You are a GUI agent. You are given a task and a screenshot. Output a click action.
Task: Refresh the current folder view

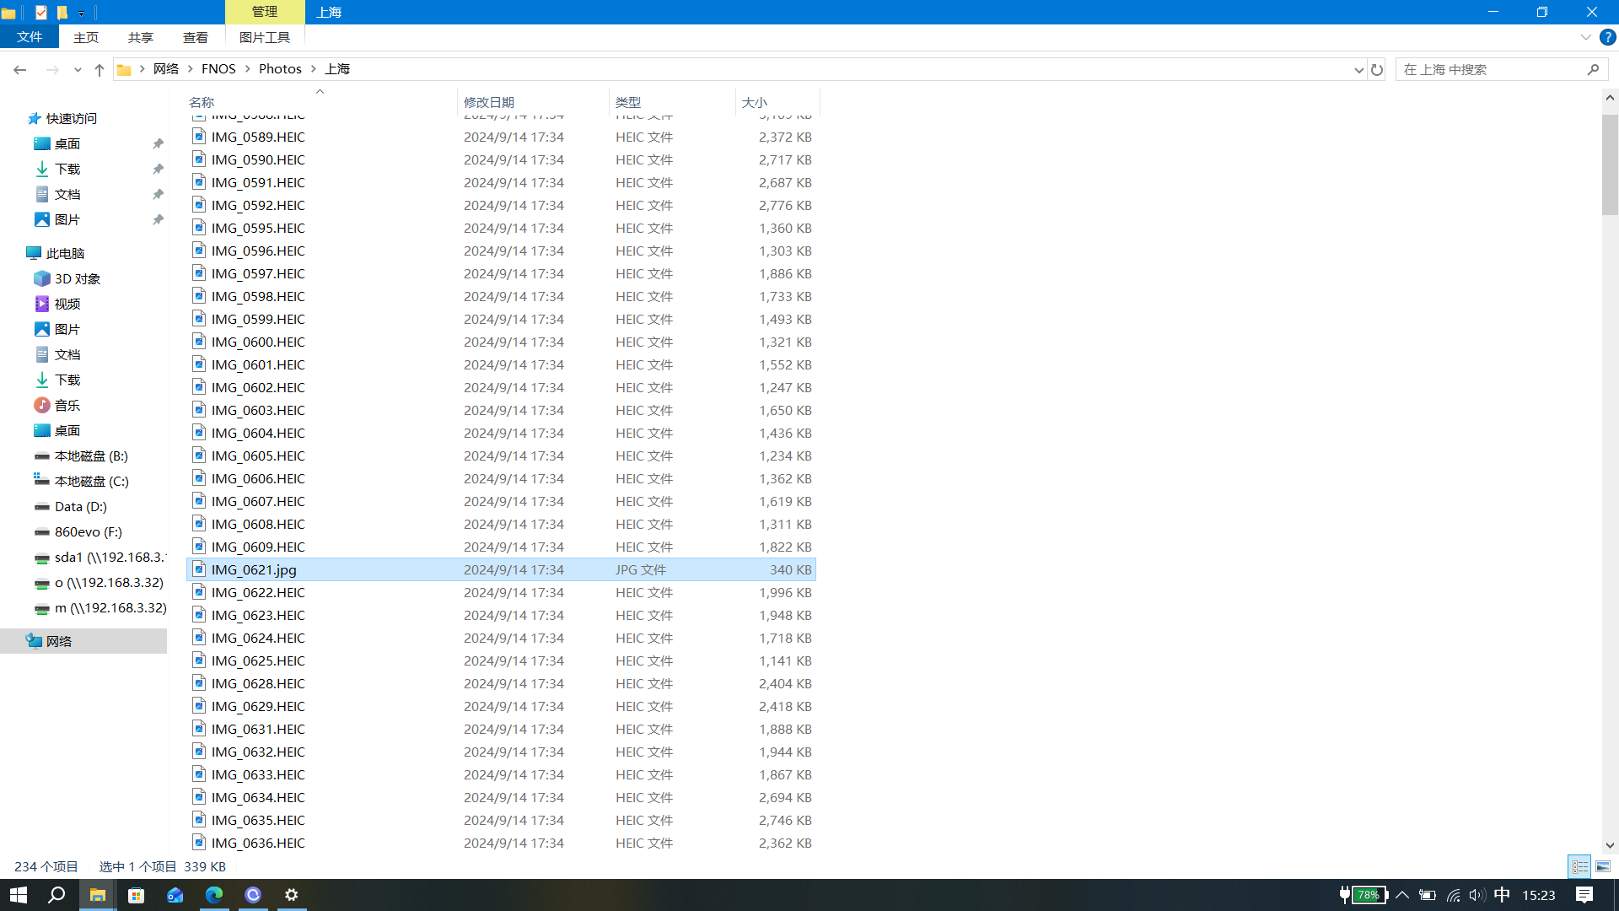[1377, 70]
